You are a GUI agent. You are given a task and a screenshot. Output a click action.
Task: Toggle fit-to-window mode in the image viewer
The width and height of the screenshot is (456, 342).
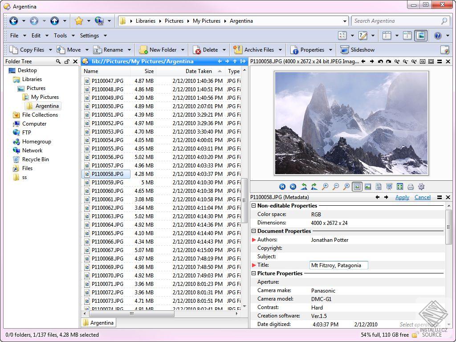pos(357,187)
